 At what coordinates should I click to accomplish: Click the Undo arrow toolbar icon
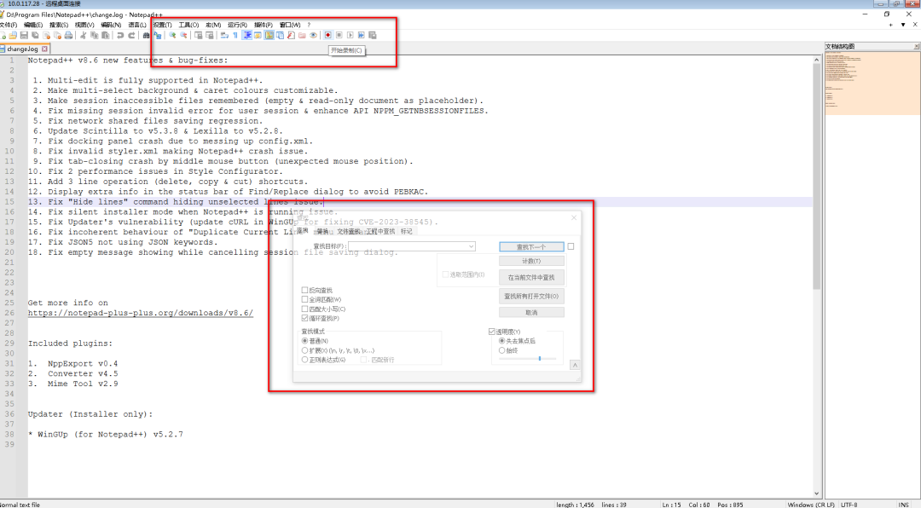[120, 35]
